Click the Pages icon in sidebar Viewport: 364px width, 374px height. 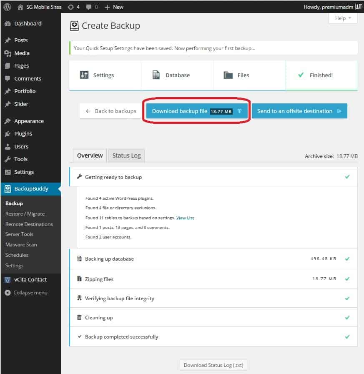tap(8, 66)
